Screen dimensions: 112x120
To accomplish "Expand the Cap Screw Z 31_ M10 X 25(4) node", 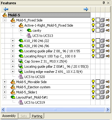I will 13,61.
